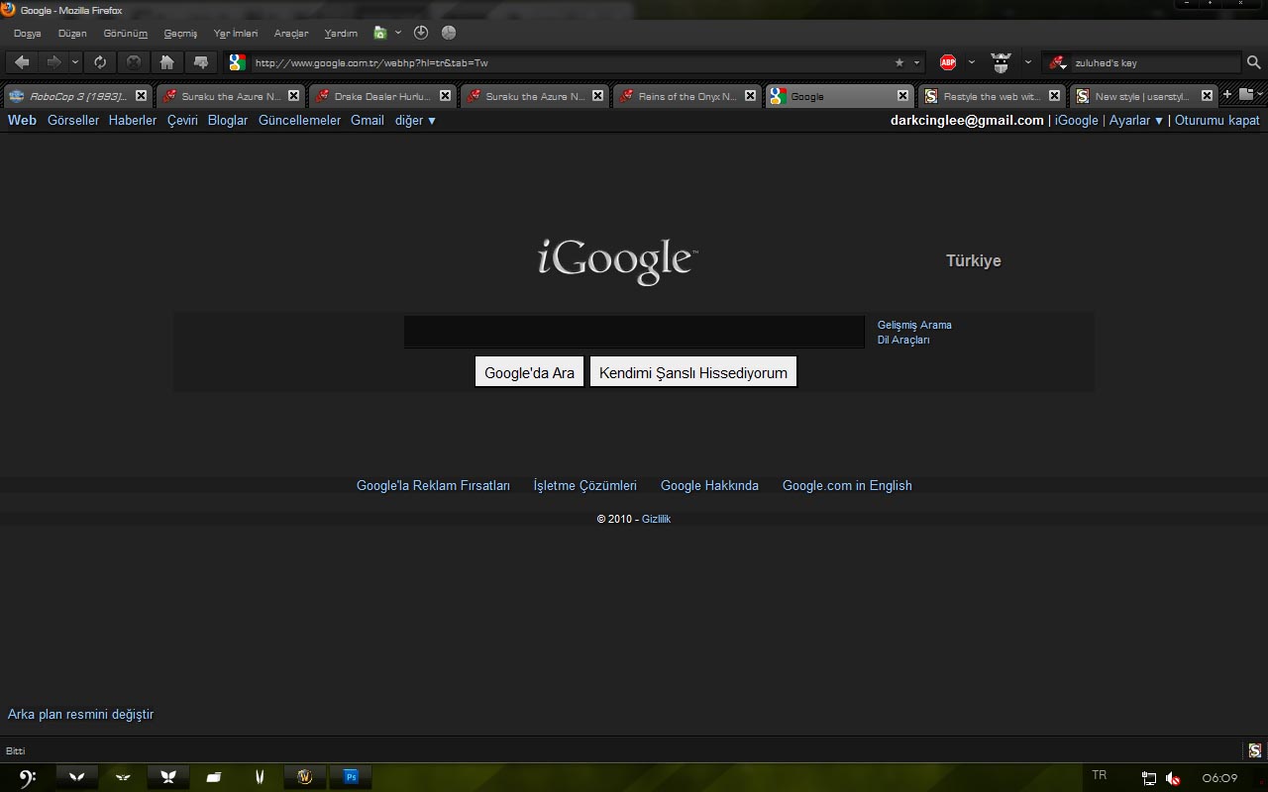Click the Google'da Ara button
Screen dimensions: 1268x792
click(530, 372)
